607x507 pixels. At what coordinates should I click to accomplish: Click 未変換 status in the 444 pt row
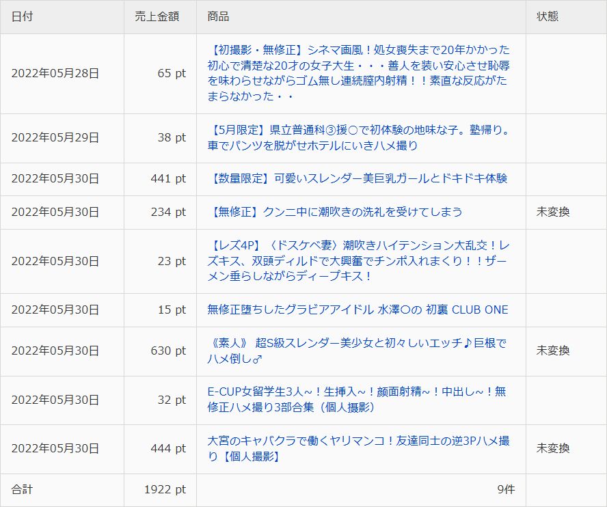(553, 449)
